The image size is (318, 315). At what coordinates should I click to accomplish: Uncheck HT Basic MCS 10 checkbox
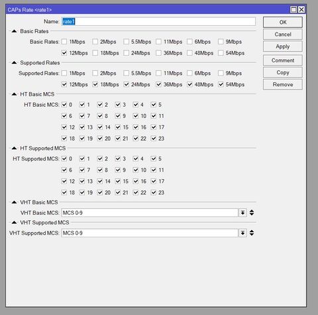point(136,116)
